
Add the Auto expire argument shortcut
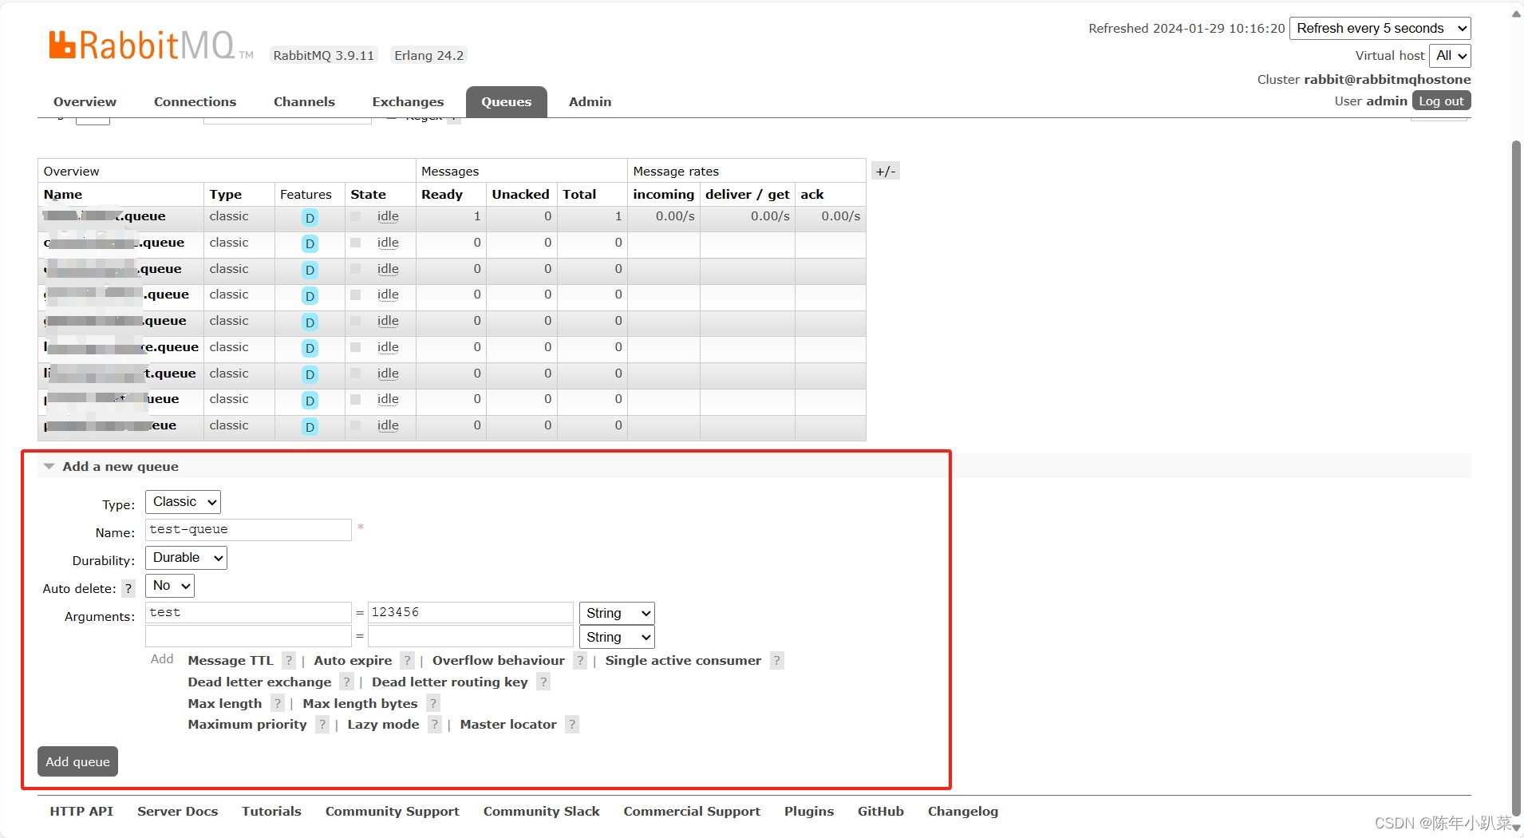tap(353, 661)
